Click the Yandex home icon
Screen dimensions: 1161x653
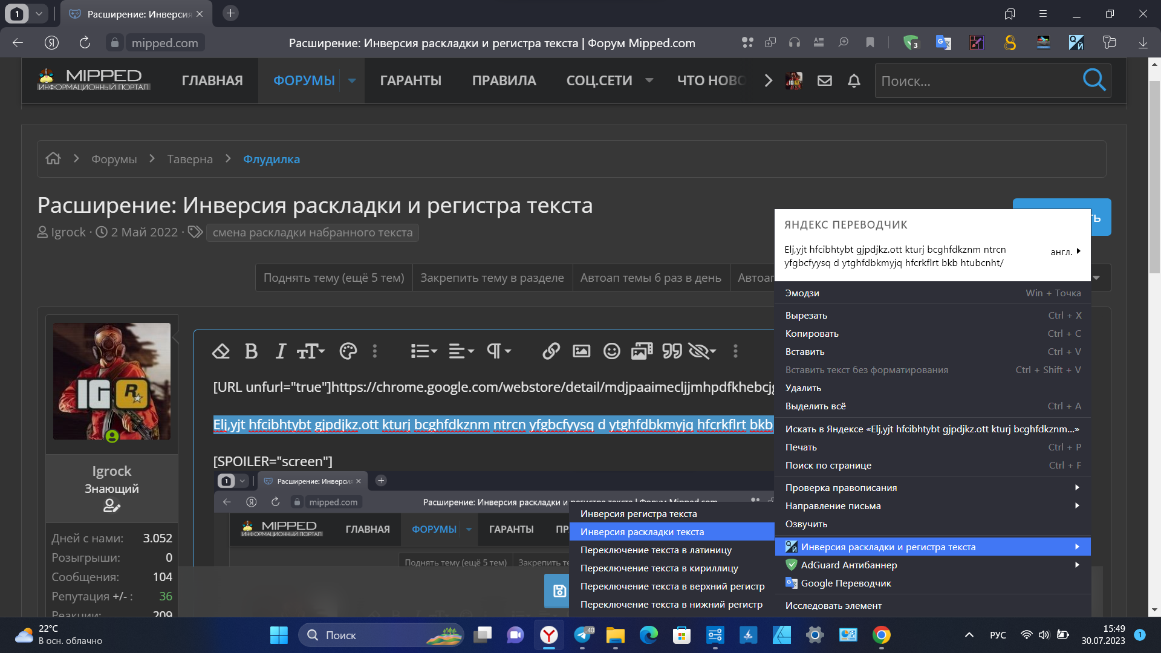51,43
